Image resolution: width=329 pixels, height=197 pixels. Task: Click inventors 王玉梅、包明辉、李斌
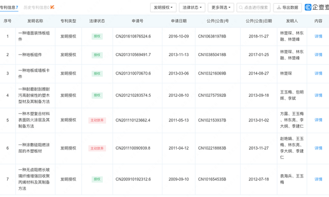pyautogui.click(x=292, y=95)
